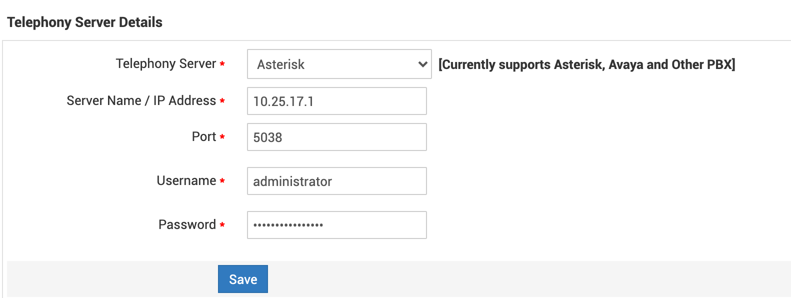Click into the Port field showing 5038
The width and height of the screenshot is (791, 298).
[x=336, y=137]
